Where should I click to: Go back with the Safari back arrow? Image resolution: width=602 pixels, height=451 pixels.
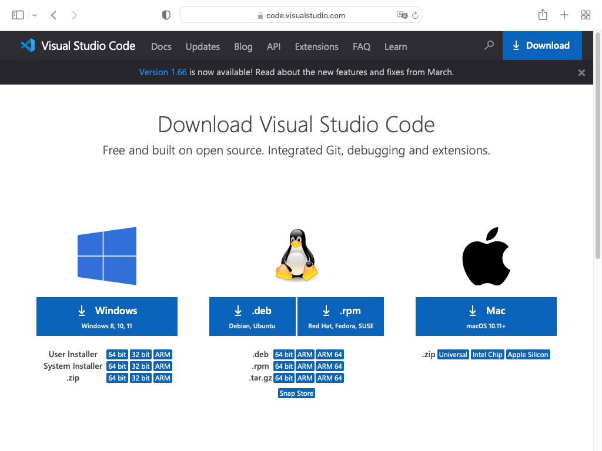pyautogui.click(x=53, y=15)
